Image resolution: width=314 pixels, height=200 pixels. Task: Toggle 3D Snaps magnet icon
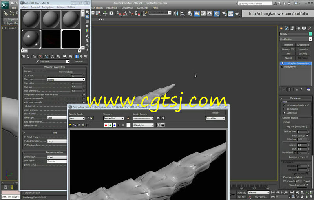click(119, 13)
